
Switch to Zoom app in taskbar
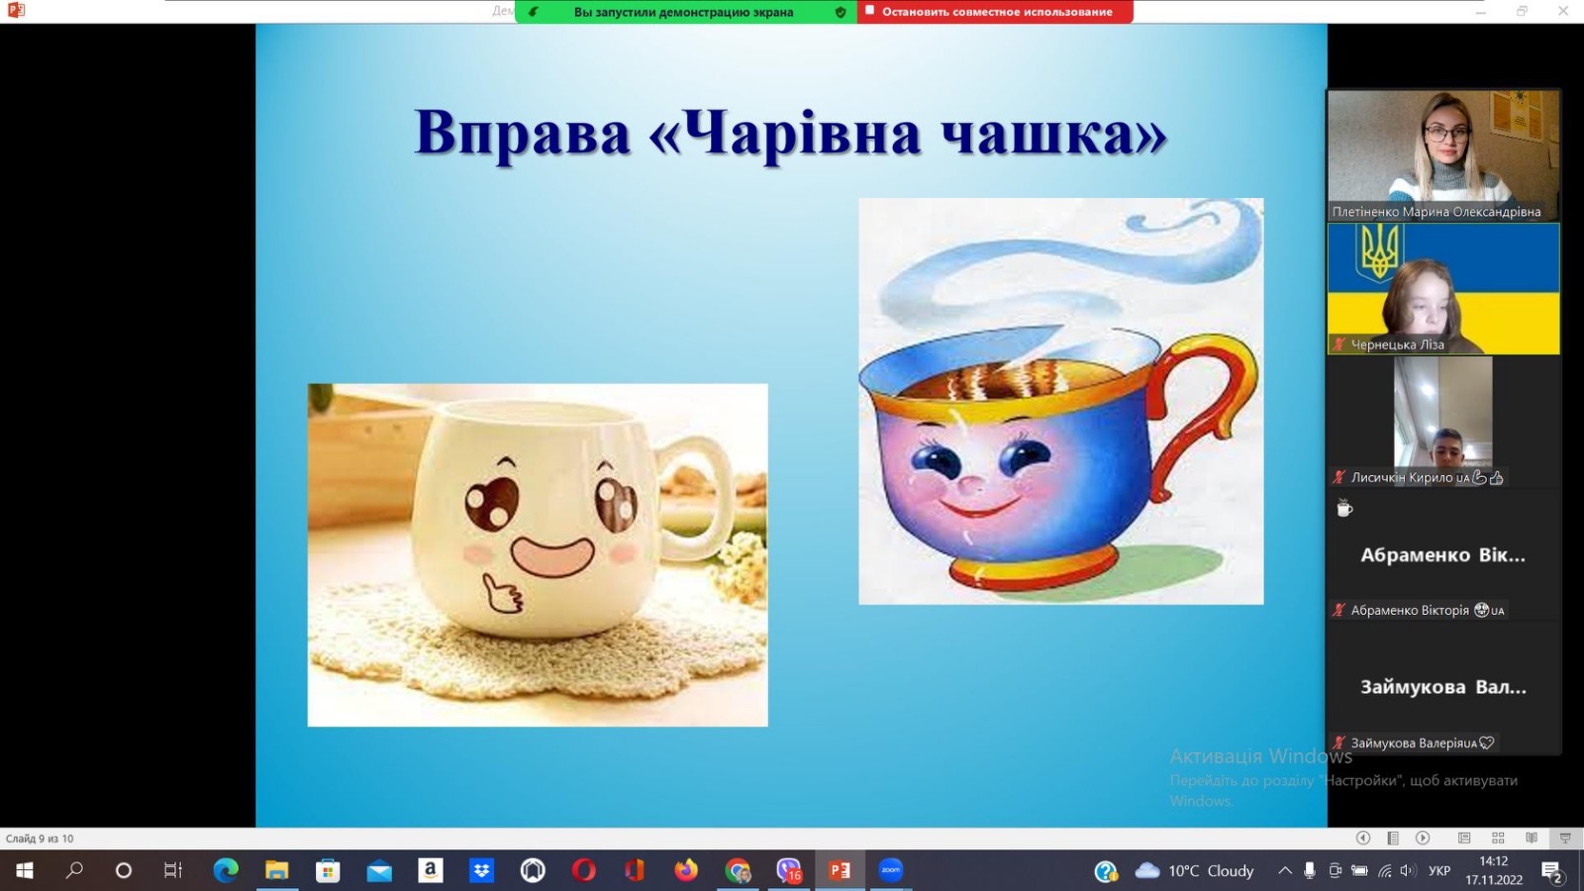pyautogui.click(x=891, y=870)
